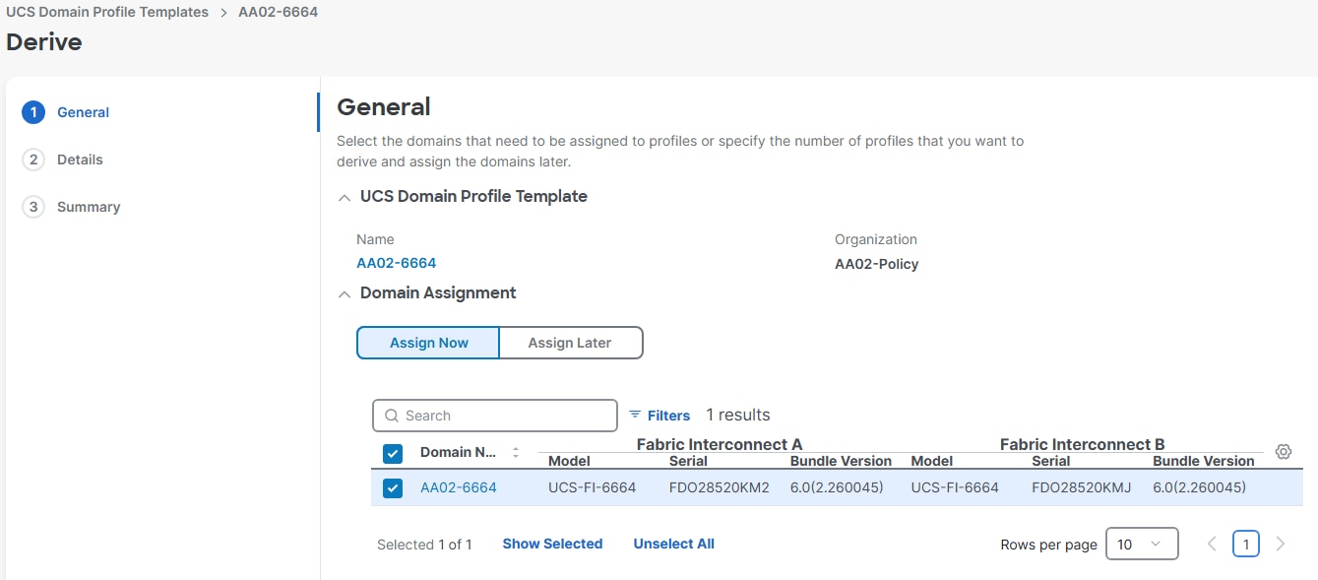
Task: Open the Rows per page dropdown
Action: tap(1142, 544)
